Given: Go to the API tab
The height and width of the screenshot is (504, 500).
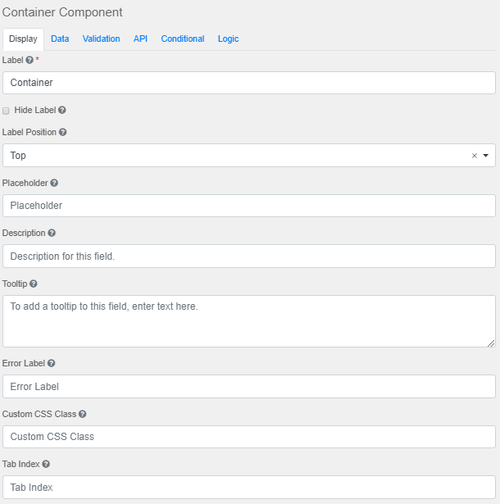Looking at the screenshot, I should coord(140,39).
